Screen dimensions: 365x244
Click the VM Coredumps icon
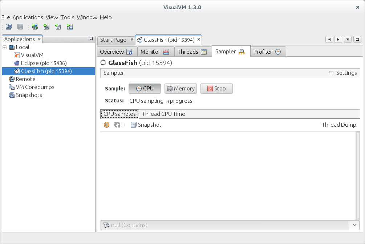pos(12,87)
